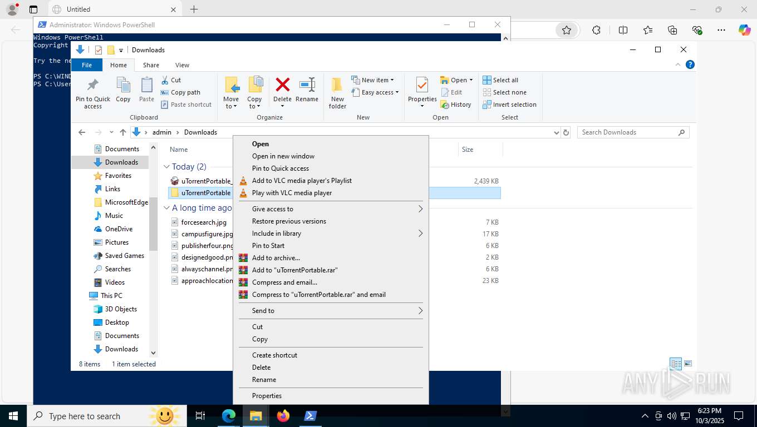The height and width of the screenshot is (427, 757).
Task: Click the Size column header
Action: [468, 150]
